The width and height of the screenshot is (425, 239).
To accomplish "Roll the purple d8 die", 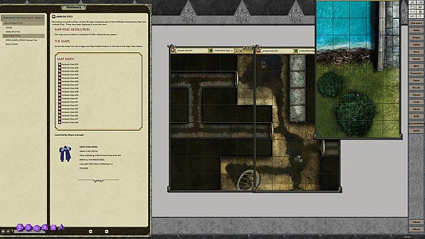I will coord(45,227).
